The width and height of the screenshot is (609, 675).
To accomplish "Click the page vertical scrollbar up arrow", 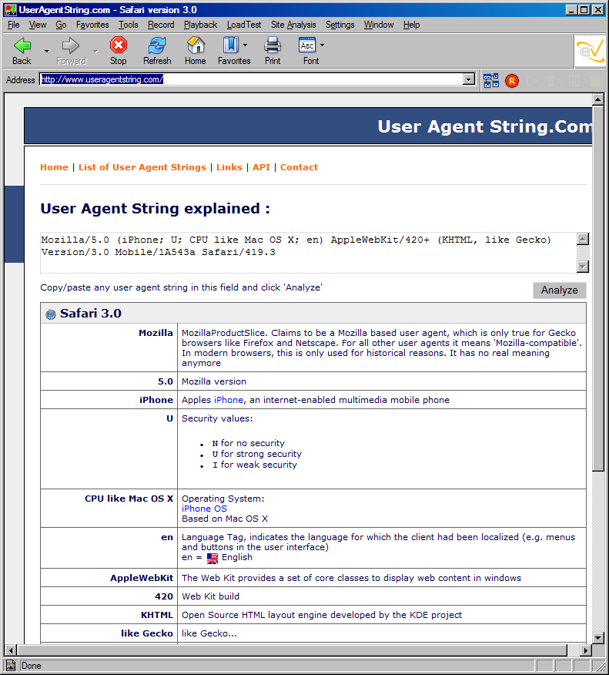I will [597, 100].
